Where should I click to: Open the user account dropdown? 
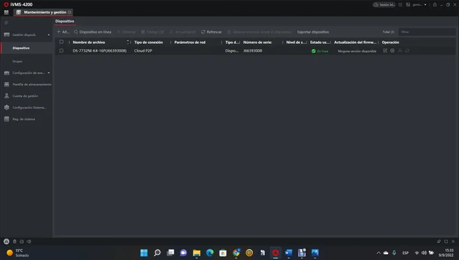click(x=420, y=5)
